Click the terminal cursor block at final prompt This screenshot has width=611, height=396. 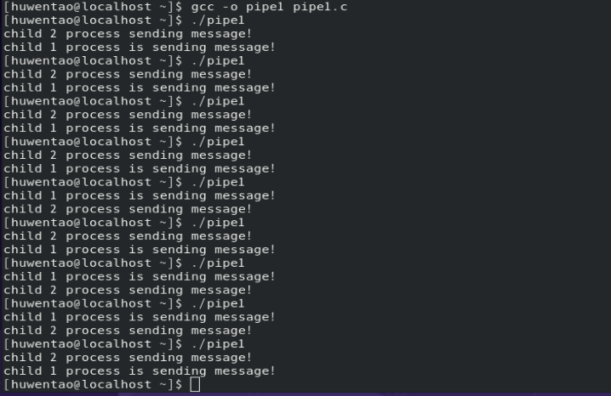195,385
